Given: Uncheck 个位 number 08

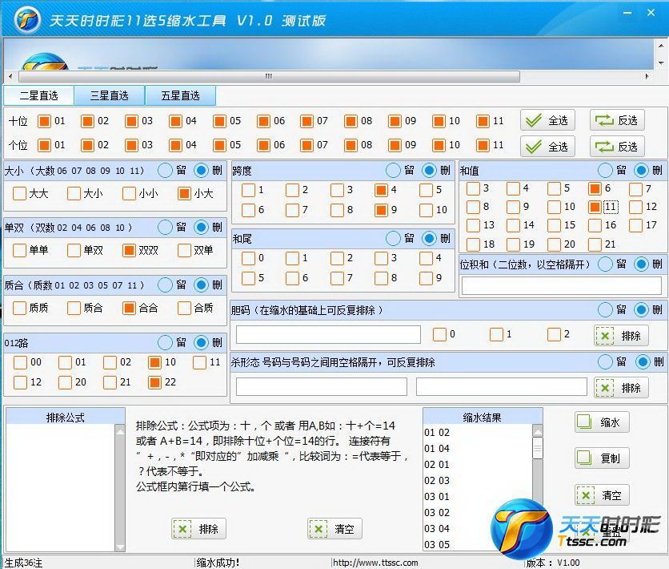Looking at the screenshot, I should point(351,145).
